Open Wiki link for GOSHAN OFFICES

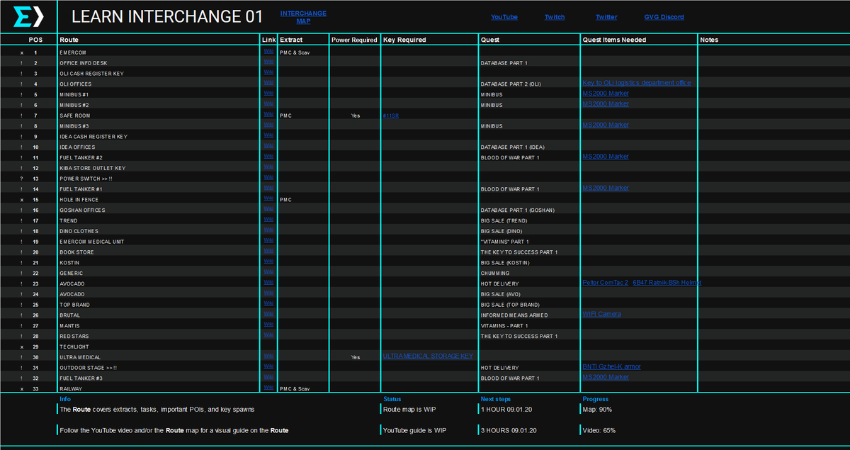tap(268, 209)
